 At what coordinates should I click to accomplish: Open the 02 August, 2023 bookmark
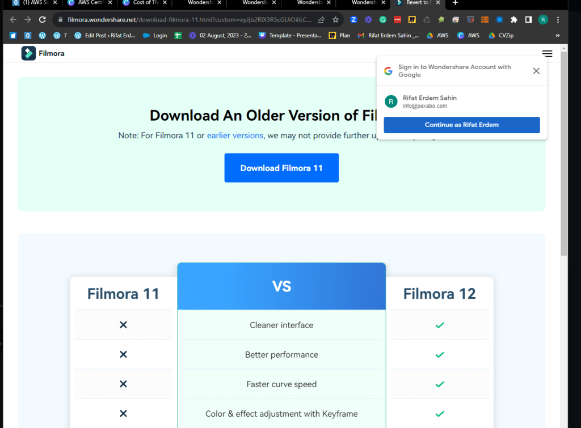click(x=220, y=36)
